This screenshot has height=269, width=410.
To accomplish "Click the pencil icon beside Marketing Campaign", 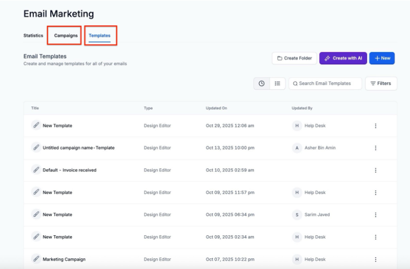I will 36,259.
